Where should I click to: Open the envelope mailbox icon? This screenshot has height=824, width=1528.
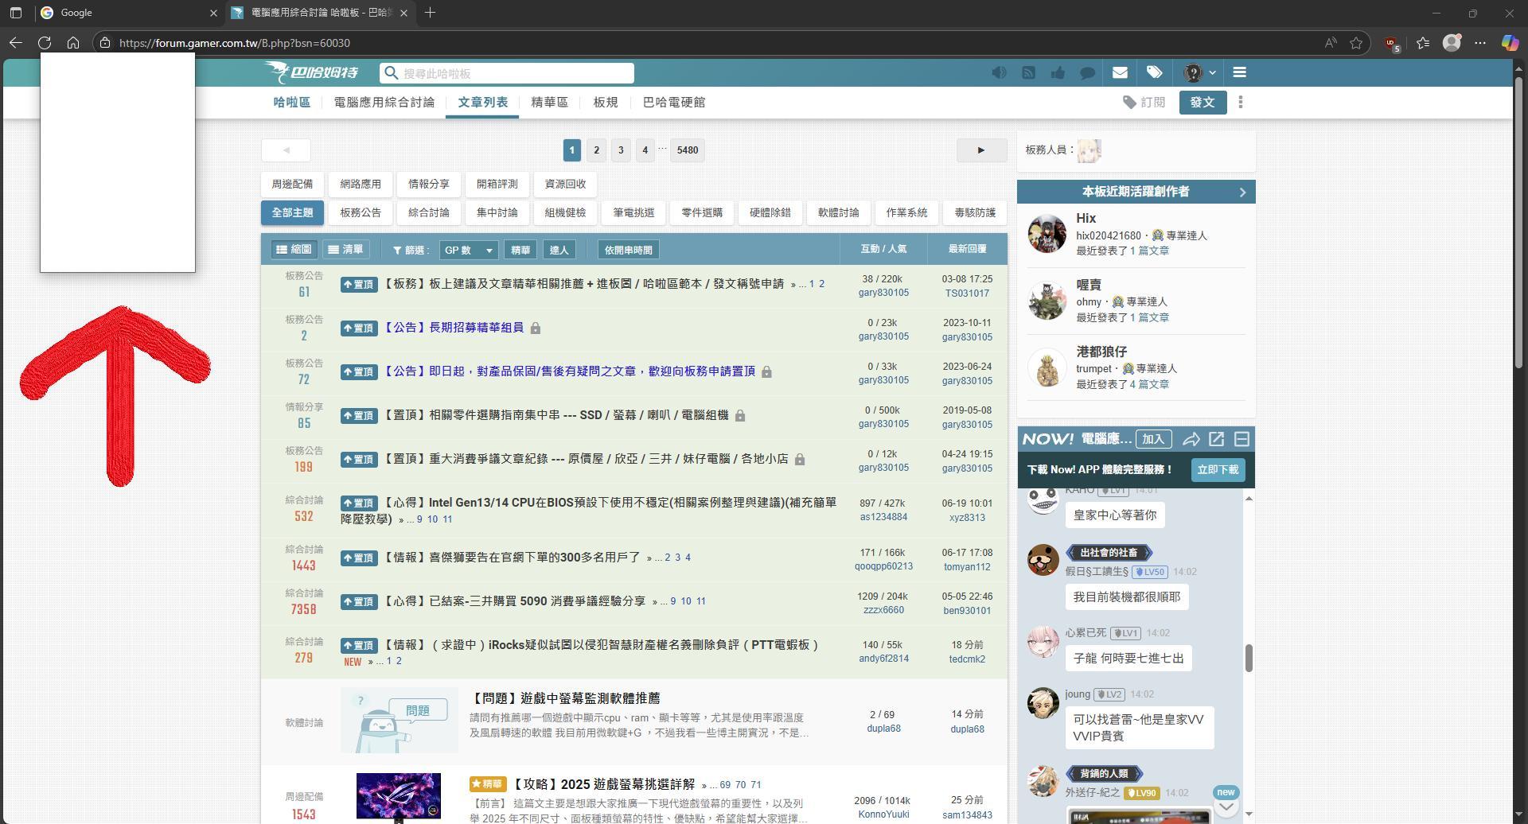point(1120,72)
